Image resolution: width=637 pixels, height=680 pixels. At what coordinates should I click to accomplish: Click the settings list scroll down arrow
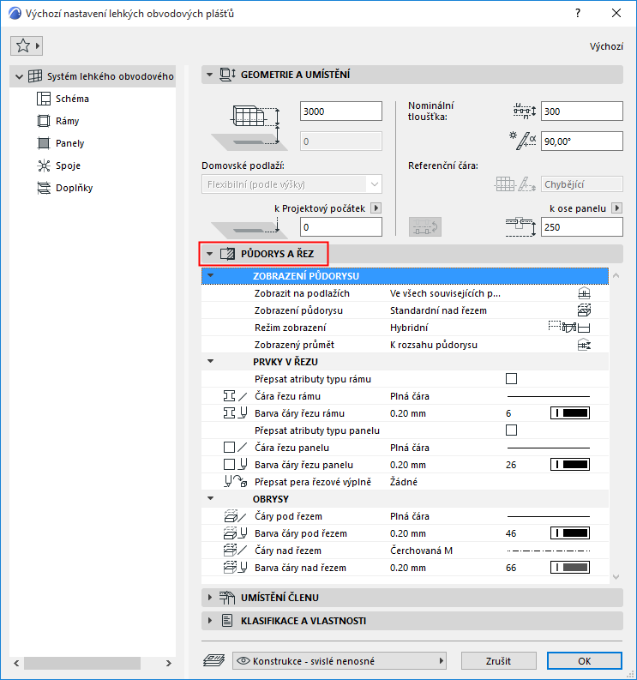click(616, 577)
